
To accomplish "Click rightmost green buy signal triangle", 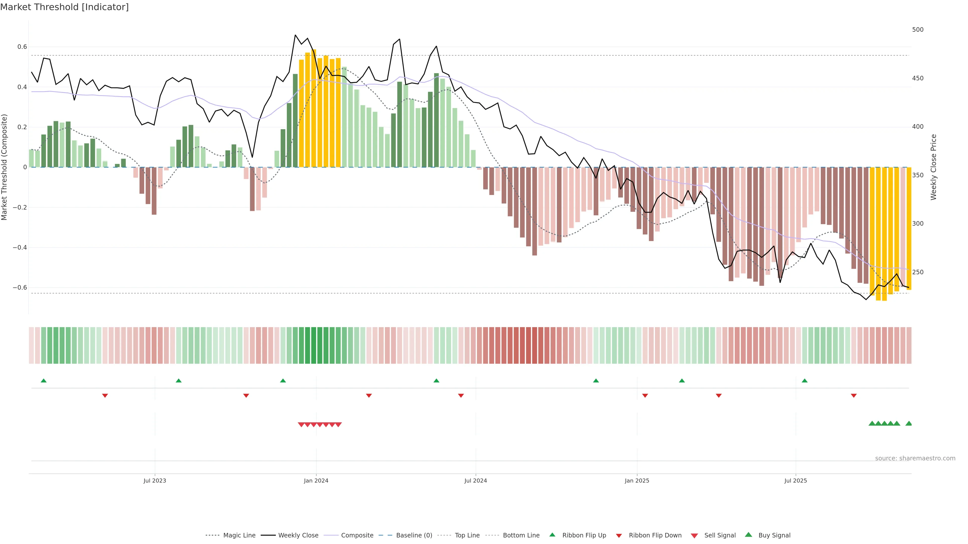I will 909,423.
